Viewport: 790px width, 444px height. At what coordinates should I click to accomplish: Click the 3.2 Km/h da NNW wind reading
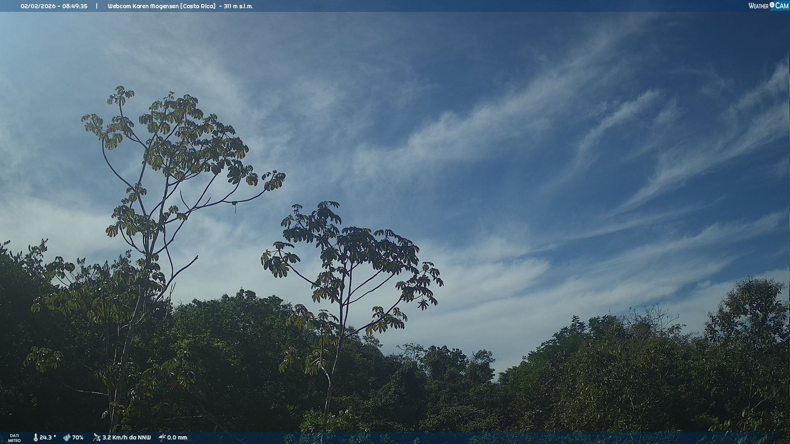coord(126,437)
